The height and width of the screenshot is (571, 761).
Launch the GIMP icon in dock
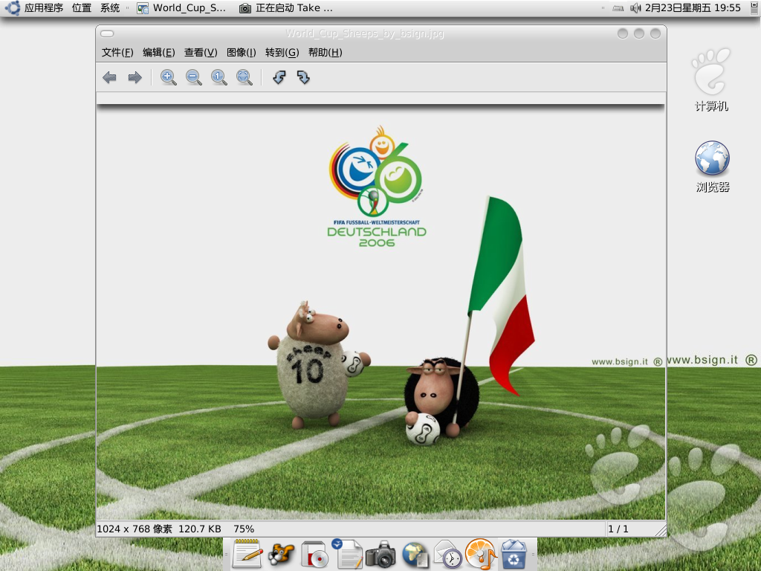[x=281, y=554]
